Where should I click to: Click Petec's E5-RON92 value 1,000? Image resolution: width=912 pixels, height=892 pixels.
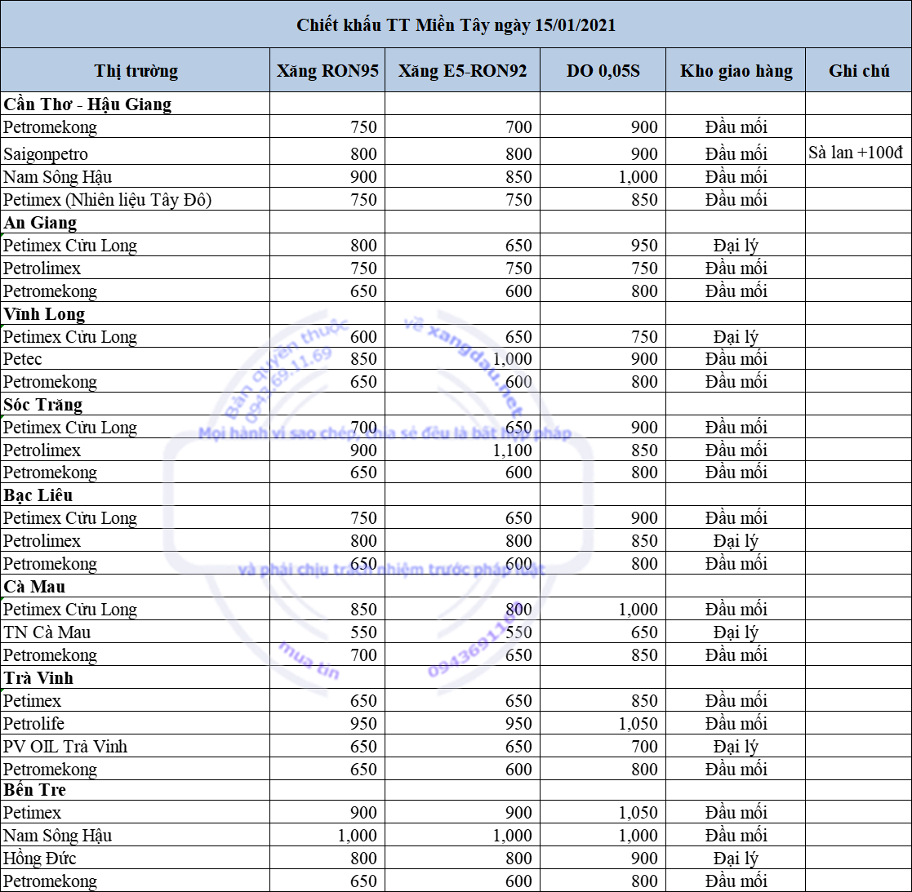coord(462,359)
